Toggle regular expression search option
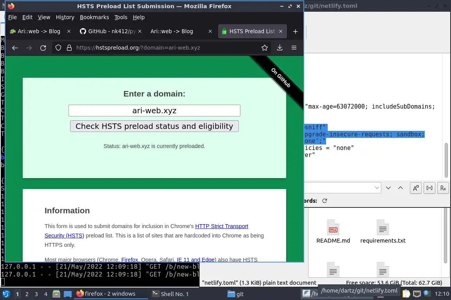 443,188
